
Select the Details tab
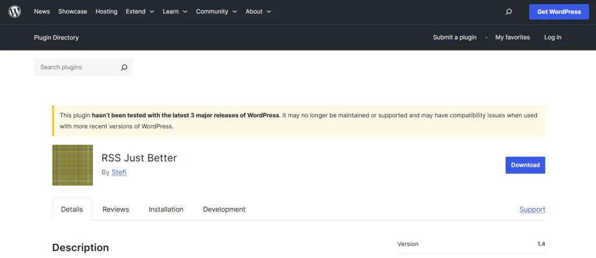(x=72, y=209)
